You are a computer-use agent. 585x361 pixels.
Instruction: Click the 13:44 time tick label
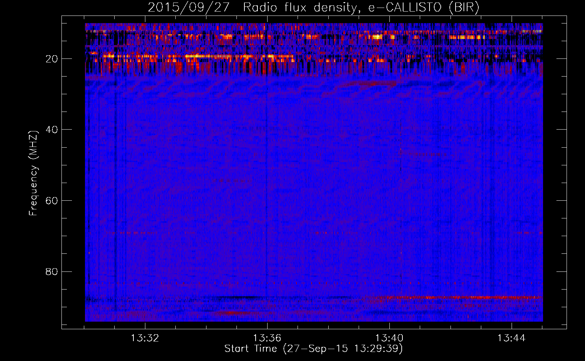point(512,338)
